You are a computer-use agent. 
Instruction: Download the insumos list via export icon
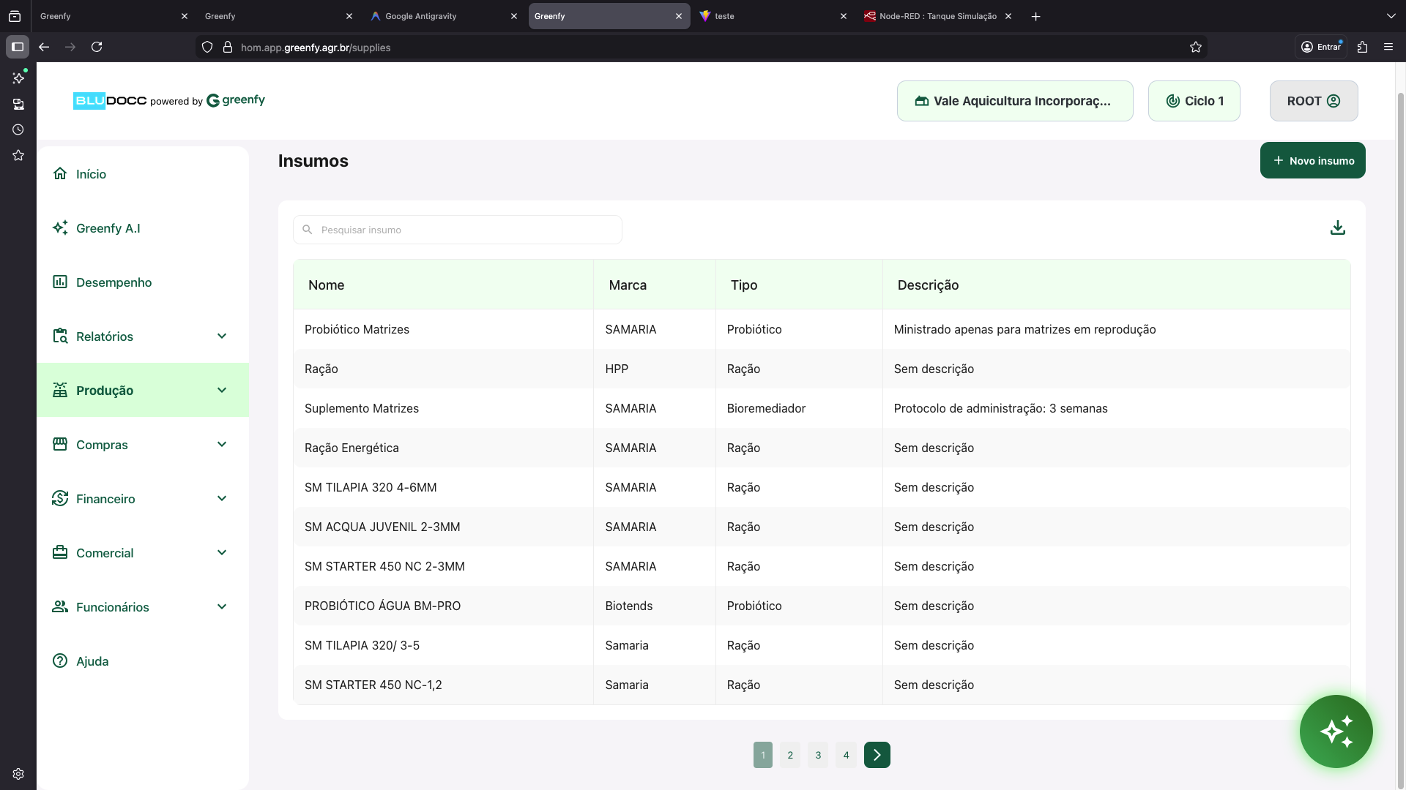pyautogui.click(x=1338, y=227)
